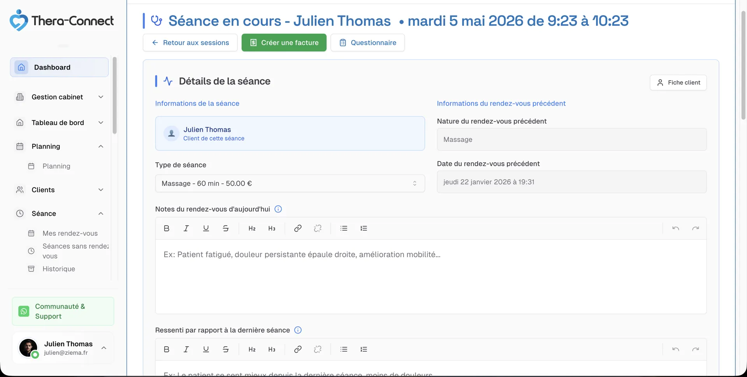Open the Fiche client
Viewport: 747px width, 377px height.
[678, 82]
